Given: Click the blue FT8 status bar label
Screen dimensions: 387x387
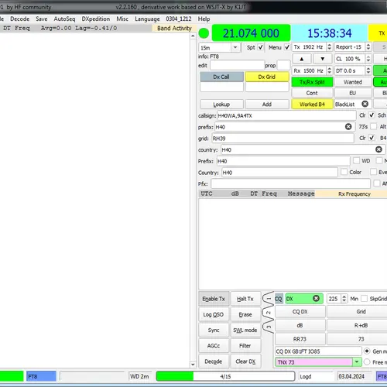Looking at the screenshot, I should click(x=41, y=376).
